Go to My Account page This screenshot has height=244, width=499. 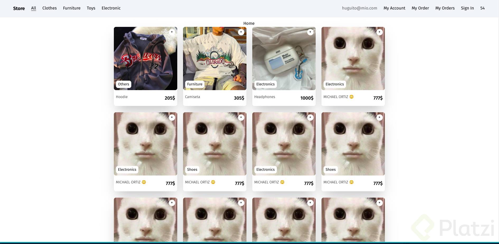coord(394,8)
